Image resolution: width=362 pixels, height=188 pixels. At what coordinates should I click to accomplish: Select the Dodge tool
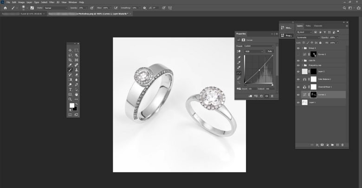[x=70, y=84]
